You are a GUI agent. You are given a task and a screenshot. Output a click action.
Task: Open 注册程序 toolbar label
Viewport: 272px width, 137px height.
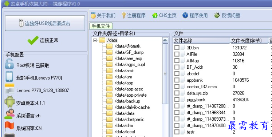click(136, 15)
